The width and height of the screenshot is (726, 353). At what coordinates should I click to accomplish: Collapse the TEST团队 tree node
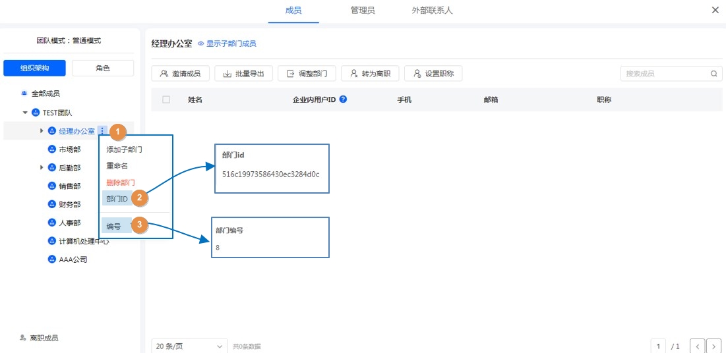click(x=26, y=113)
